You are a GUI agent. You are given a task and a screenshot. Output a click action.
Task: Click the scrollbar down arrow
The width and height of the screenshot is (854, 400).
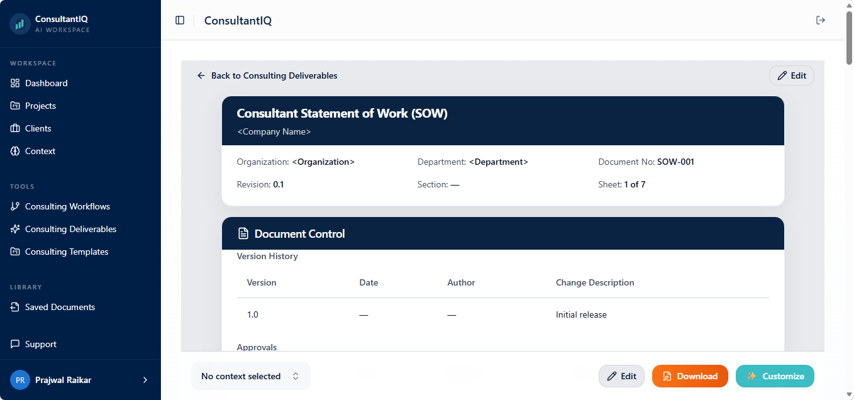pos(849,395)
